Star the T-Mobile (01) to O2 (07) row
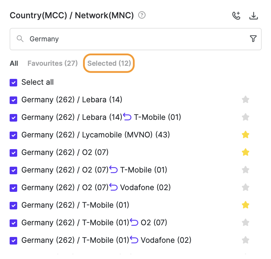The height and width of the screenshot is (259, 271). 246,222
